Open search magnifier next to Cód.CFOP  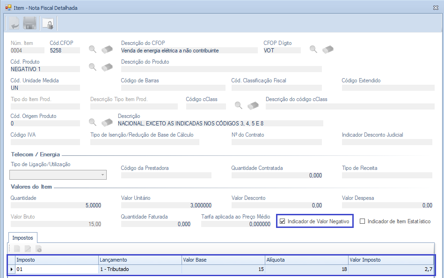pyautogui.click(x=93, y=49)
